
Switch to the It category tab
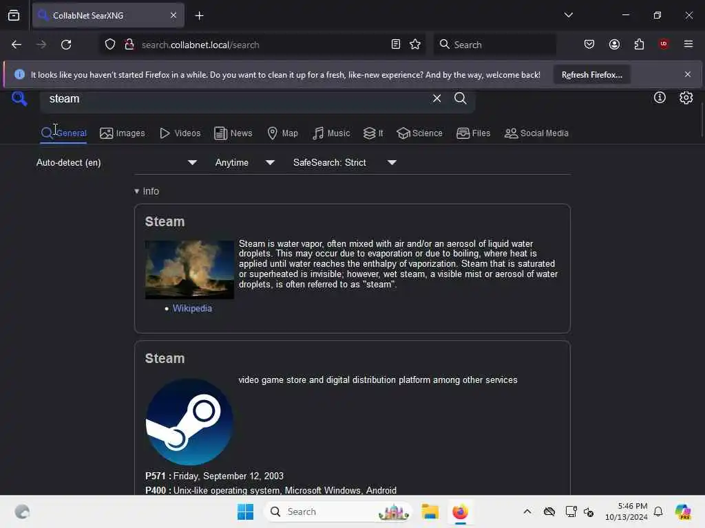(x=373, y=133)
